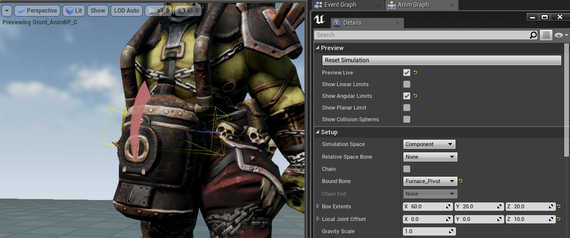Open the Show menu in viewport
The width and height of the screenshot is (570, 238).
coord(98,11)
